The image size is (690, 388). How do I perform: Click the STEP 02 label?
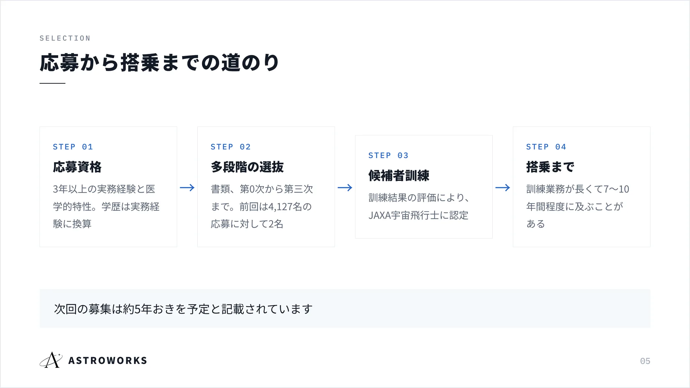tap(231, 147)
